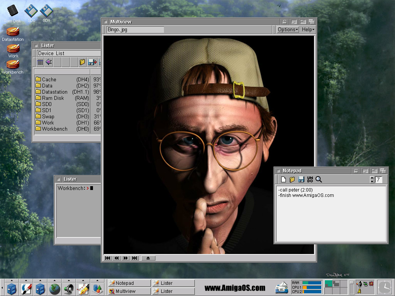Skip to the last image in Multiview
Viewport: 395px width, 296px height.
pos(135,258)
